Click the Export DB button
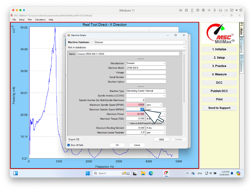The width and height of the screenshot is (250, 188). coord(74,139)
